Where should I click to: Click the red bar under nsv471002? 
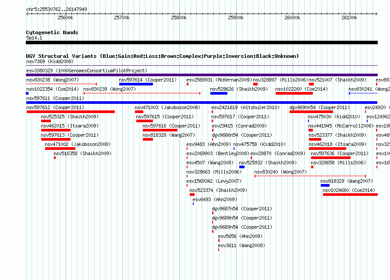tap(60, 149)
